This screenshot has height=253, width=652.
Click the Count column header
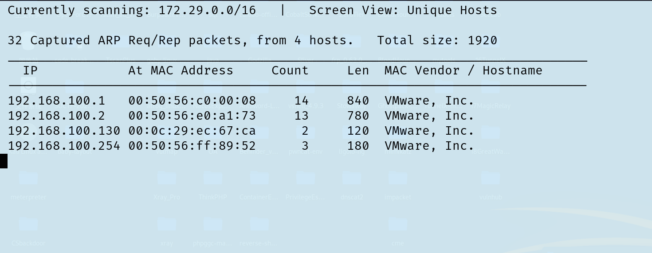coord(290,70)
